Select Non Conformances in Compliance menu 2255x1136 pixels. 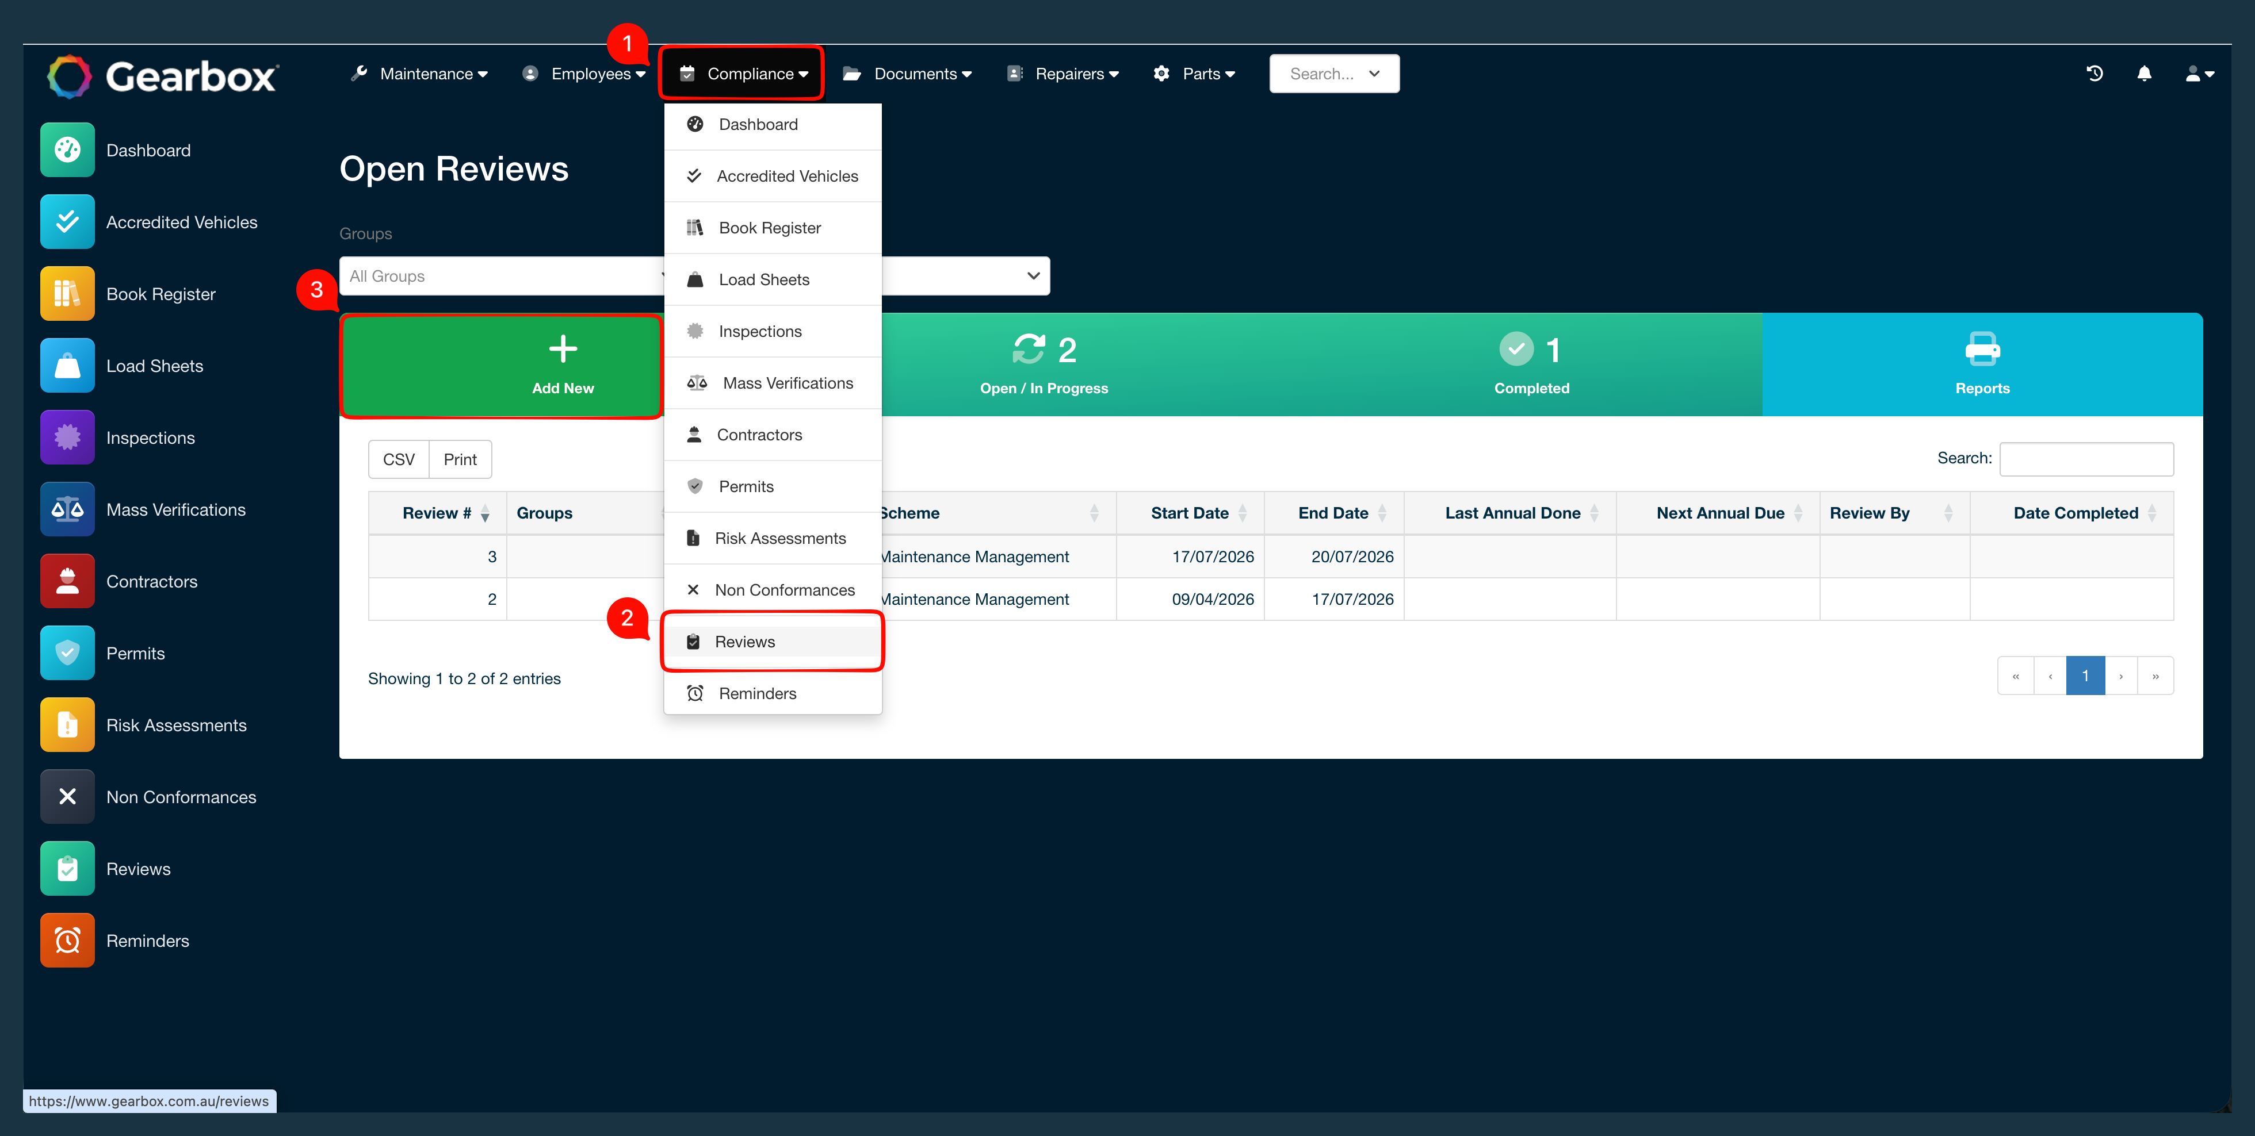coord(773,590)
